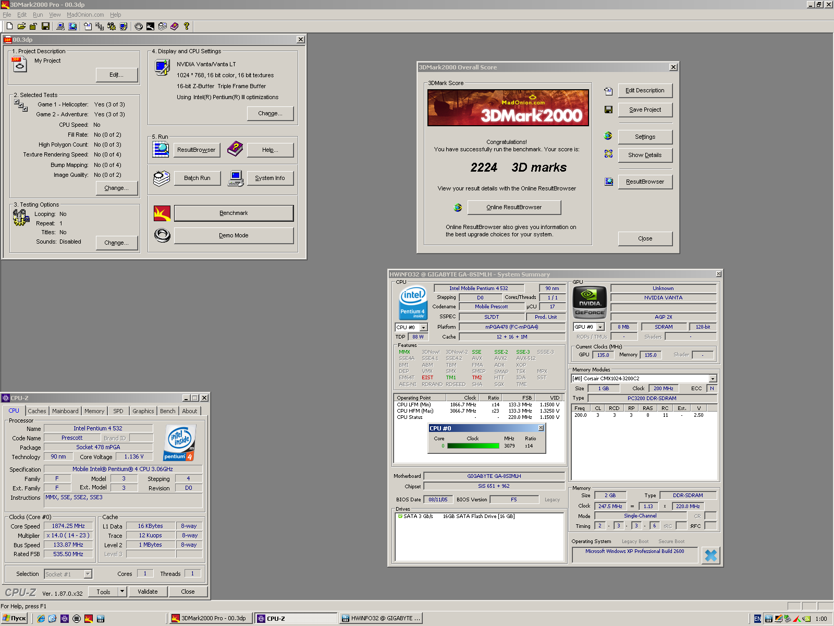Click the ResultBrowser magnifier toolbar icon
The width and height of the screenshot is (834, 626).
tap(72, 26)
